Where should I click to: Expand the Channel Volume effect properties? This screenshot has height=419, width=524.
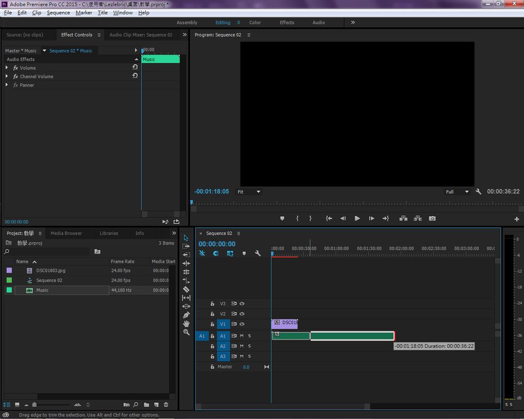point(7,76)
